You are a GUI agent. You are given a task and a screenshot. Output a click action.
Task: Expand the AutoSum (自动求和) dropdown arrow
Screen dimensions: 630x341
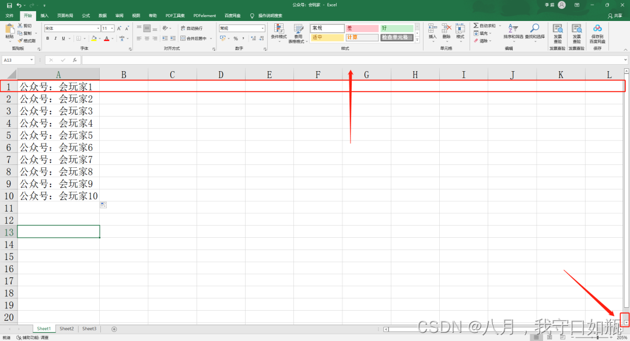500,26
